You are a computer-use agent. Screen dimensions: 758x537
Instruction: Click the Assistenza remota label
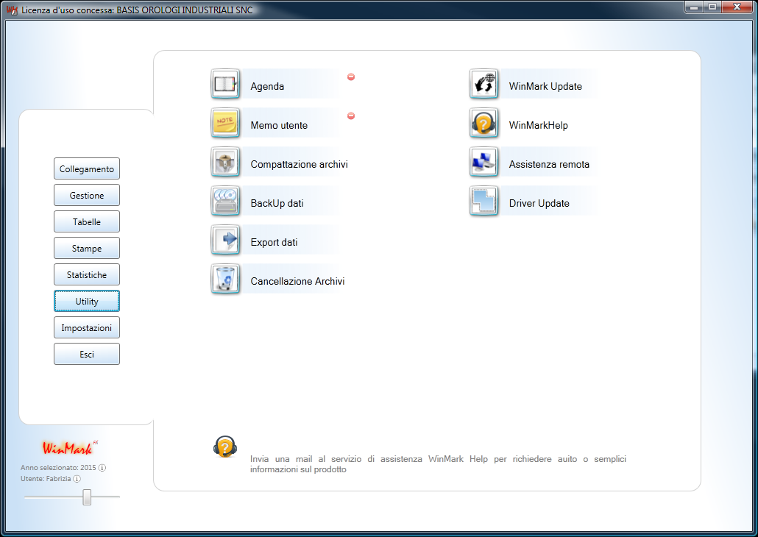click(x=549, y=164)
